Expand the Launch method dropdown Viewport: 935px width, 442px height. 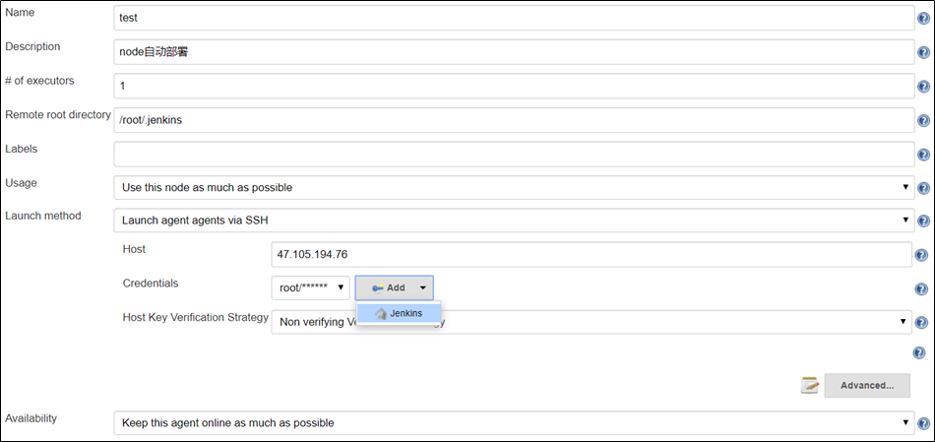pyautogui.click(x=514, y=221)
